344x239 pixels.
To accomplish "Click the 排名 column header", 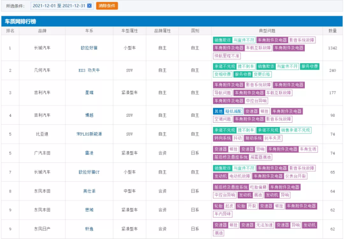I will [x=10, y=31].
